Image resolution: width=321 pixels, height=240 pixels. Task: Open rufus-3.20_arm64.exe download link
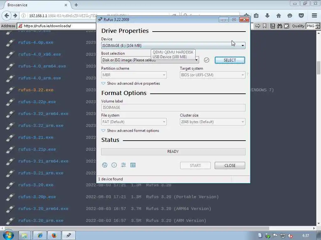click(43, 208)
